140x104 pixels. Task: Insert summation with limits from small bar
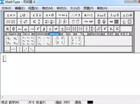tap(92, 29)
